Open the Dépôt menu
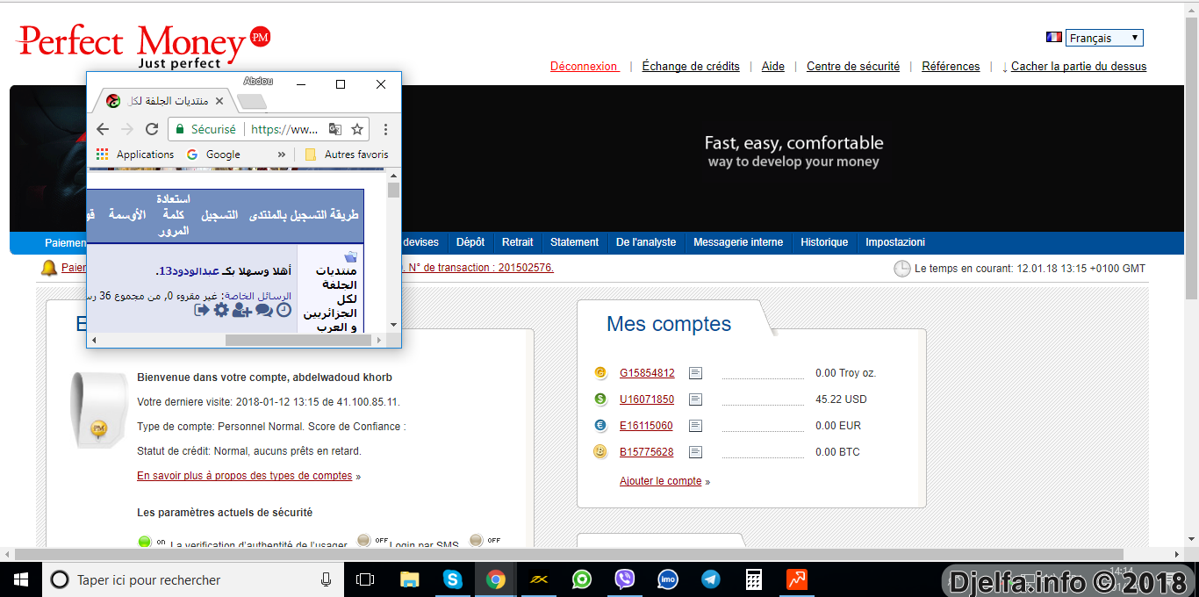This screenshot has width=1199, height=597. [470, 242]
